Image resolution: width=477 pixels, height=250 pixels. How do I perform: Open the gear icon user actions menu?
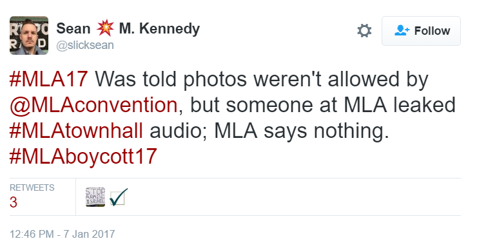tap(364, 31)
